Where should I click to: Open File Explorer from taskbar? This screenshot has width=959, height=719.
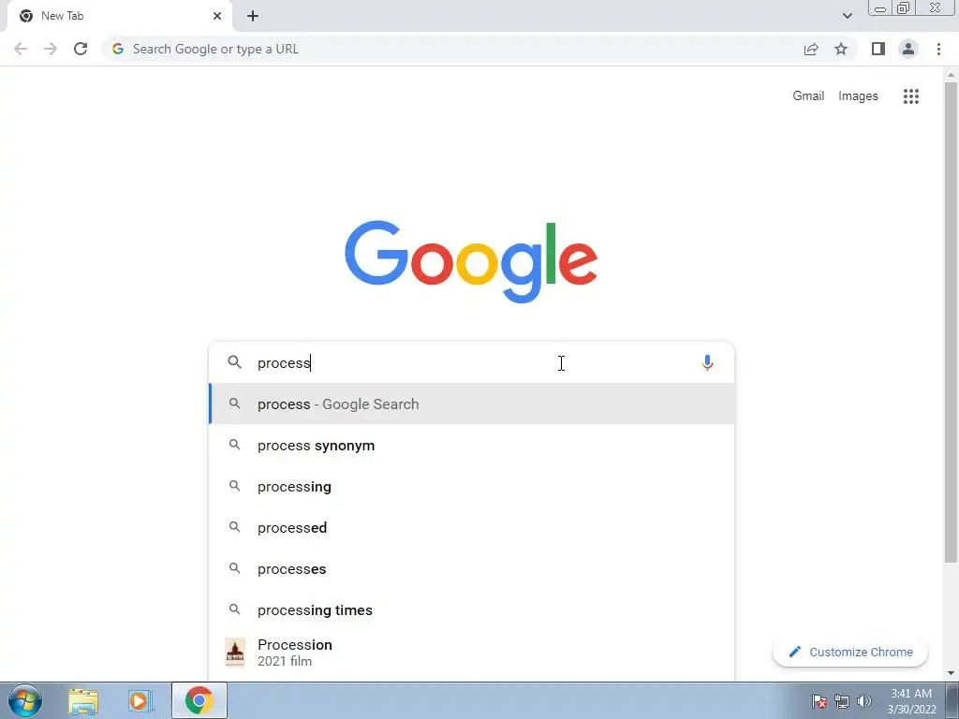83,700
